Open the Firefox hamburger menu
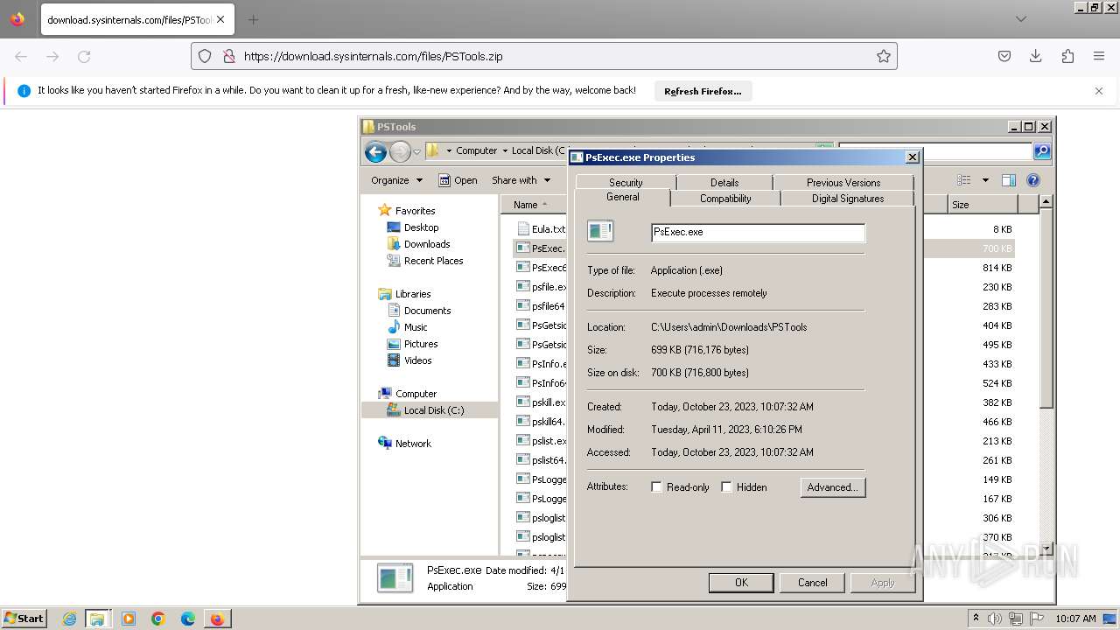The width and height of the screenshot is (1120, 630). pos(1099,56)
